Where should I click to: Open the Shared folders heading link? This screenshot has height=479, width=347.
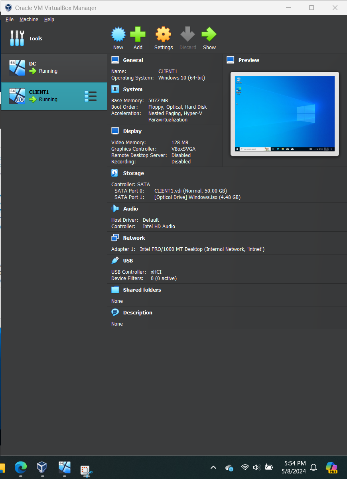[142, 290]
